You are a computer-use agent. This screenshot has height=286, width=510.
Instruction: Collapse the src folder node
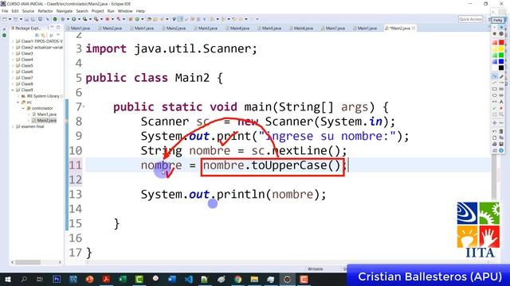pyautogui.click(x=18, y=102)
